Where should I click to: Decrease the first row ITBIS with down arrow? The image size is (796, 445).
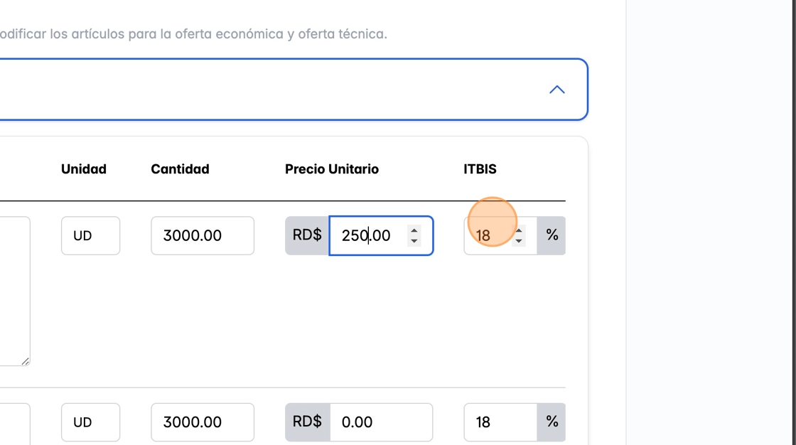520,241
